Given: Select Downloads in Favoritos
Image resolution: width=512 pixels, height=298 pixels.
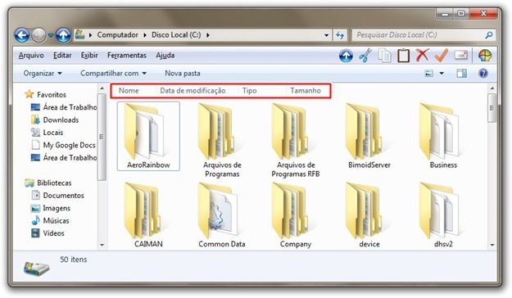Looking at the screenshot, I should pyautogui.click(x=61, y=120).
